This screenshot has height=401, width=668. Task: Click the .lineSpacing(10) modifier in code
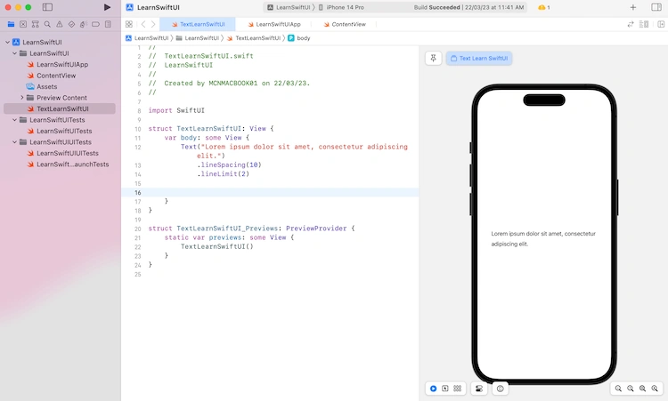click(x=229, y=164)
